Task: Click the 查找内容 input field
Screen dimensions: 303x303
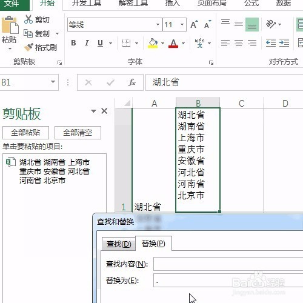Action: tap(228, 264)
